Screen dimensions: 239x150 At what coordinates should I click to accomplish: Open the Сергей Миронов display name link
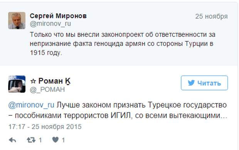coord(58,16)
